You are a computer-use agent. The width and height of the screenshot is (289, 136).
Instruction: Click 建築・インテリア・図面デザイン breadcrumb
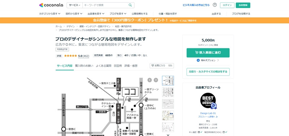[x=95, y=26]
